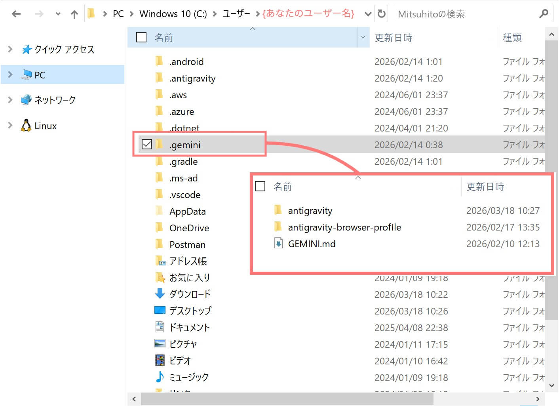Select PC in the navigation pane
Screen dimensions: 559x406
point(40,75)
